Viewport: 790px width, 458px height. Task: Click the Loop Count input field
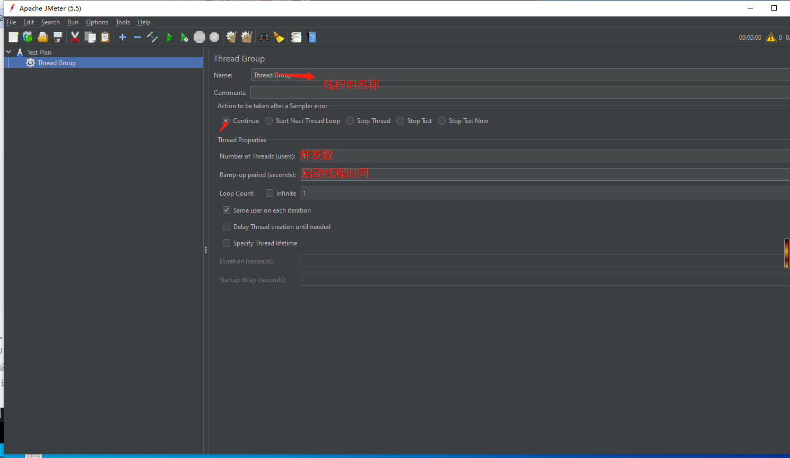[545, 193]
